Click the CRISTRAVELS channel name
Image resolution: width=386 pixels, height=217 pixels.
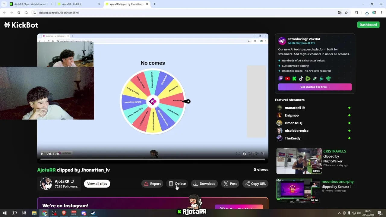tap(334, 151)
